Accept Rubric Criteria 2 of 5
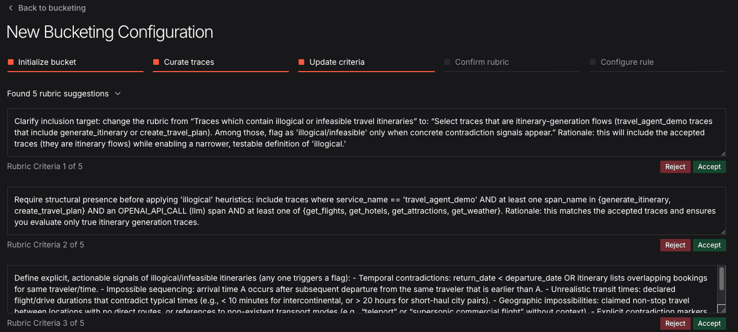Viewport: 738px width, 332px height. tap(709, 245)
